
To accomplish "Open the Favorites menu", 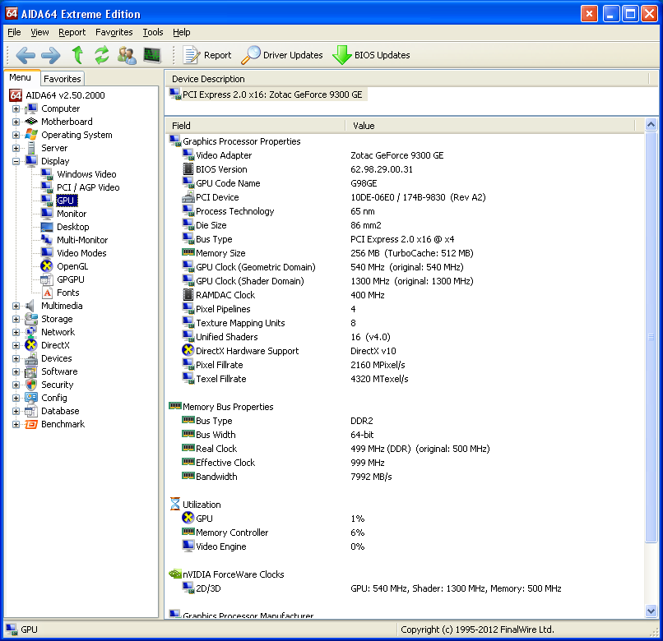I will [x=114, y=32].
